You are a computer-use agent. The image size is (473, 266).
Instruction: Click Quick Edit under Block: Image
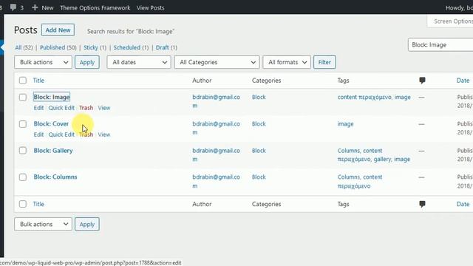pos(61,108)
